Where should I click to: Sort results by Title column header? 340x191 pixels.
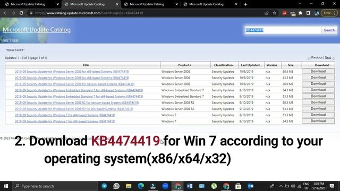(x=86, y=65)
